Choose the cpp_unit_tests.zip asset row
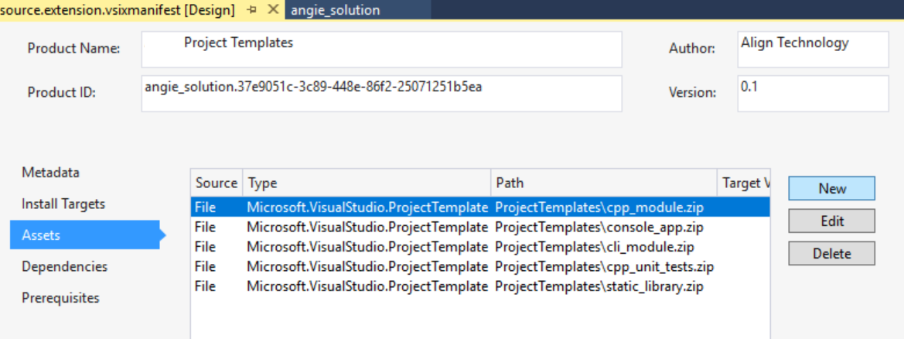This screenshot has height=339, width=904. pos(479,267)
